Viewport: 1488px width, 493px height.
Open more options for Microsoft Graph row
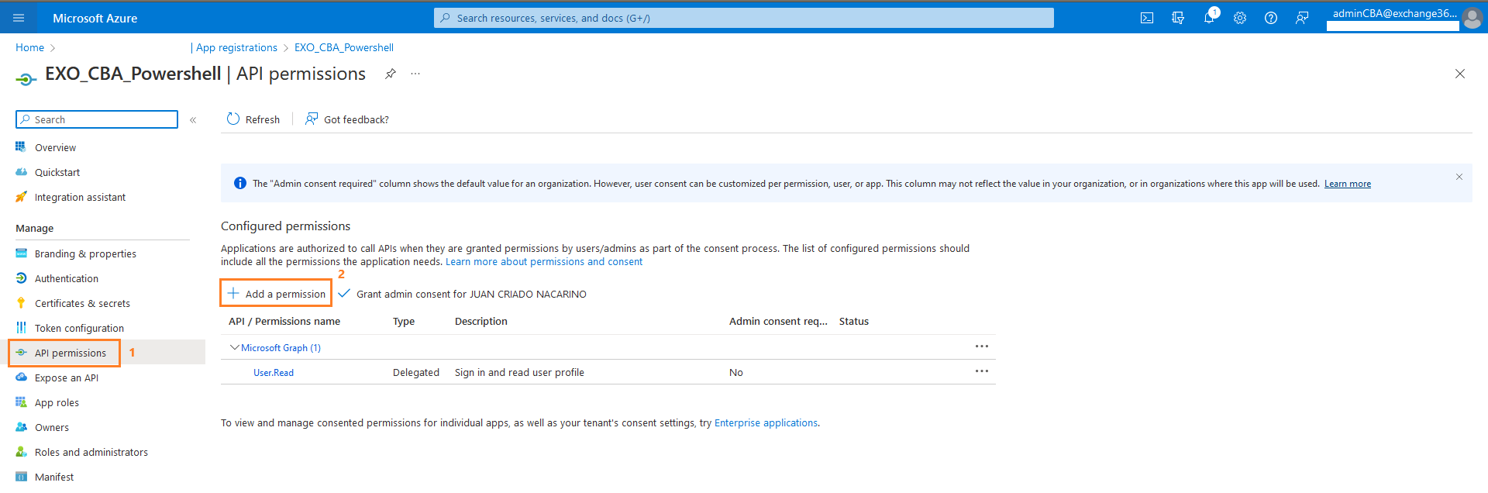tap(982, 346)
